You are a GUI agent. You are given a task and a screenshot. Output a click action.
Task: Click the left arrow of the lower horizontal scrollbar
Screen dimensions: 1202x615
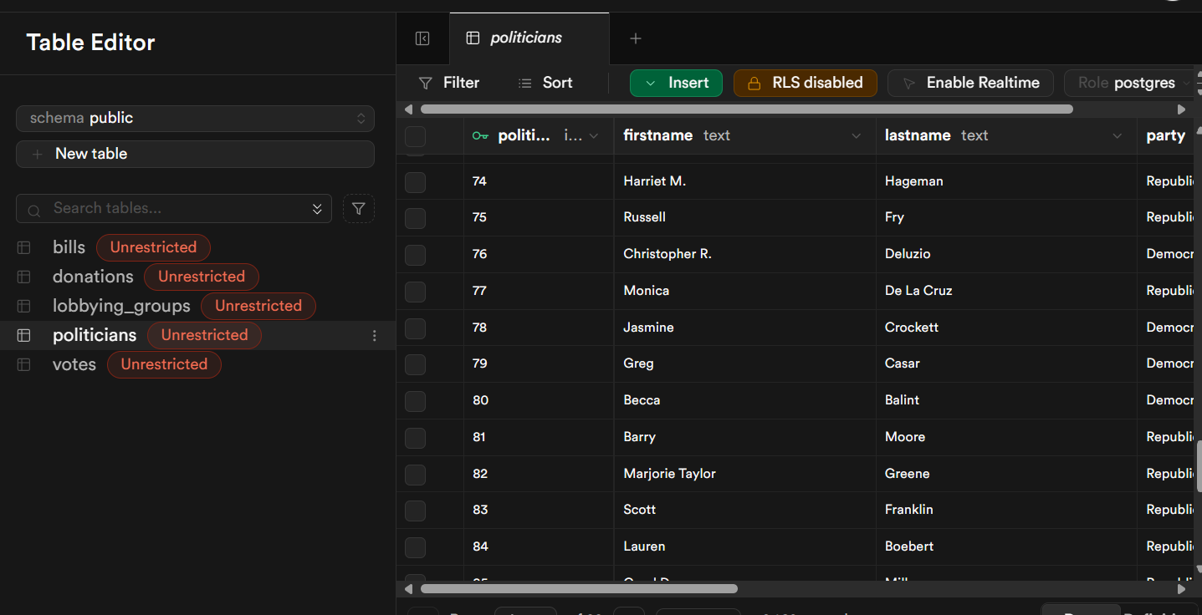click(x=408, y=589)
